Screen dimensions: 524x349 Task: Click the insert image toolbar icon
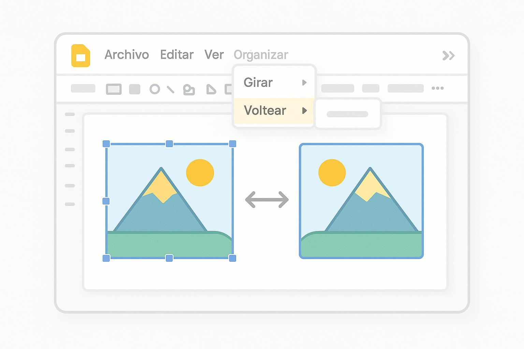point(189,90)
